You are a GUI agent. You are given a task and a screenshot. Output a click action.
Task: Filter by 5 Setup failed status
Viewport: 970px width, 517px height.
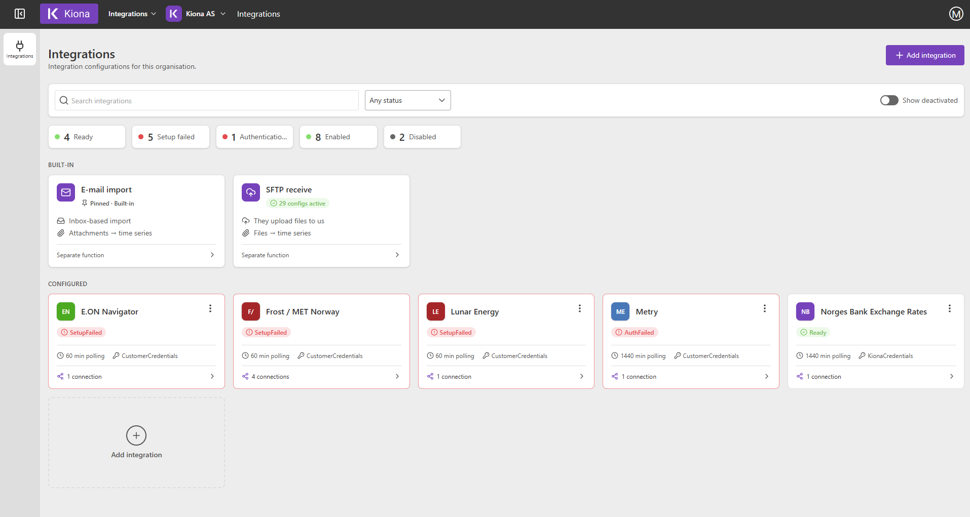click(171, 137)
